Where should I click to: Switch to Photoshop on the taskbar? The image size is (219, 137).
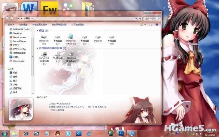[x=121, y=133]
